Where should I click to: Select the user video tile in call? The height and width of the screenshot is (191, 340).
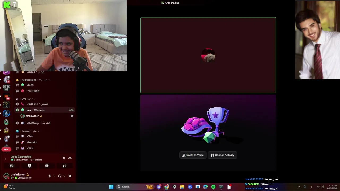[x=208, y=55]
